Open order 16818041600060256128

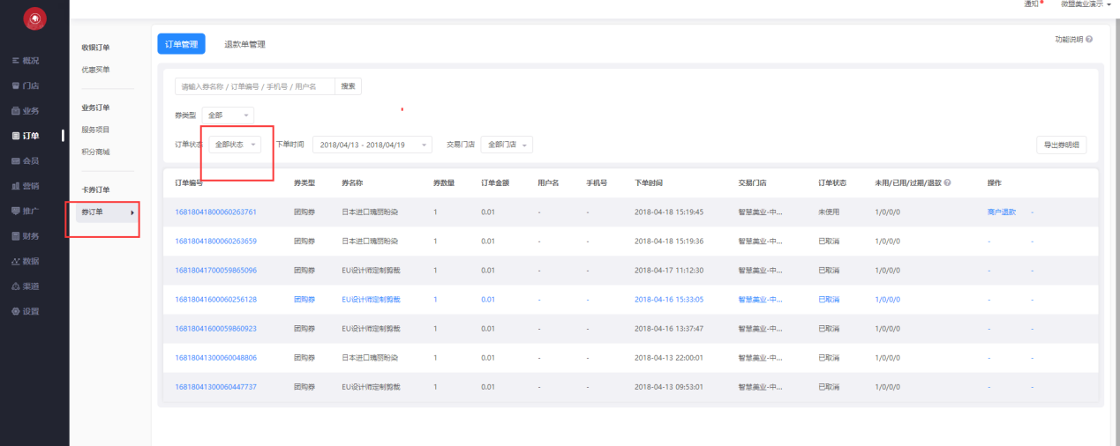pyautogui.click(x=215, y=300)
